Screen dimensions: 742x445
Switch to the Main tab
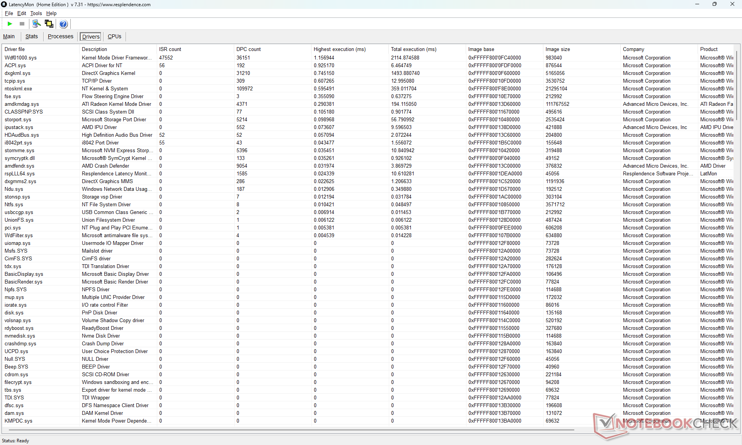9,36
